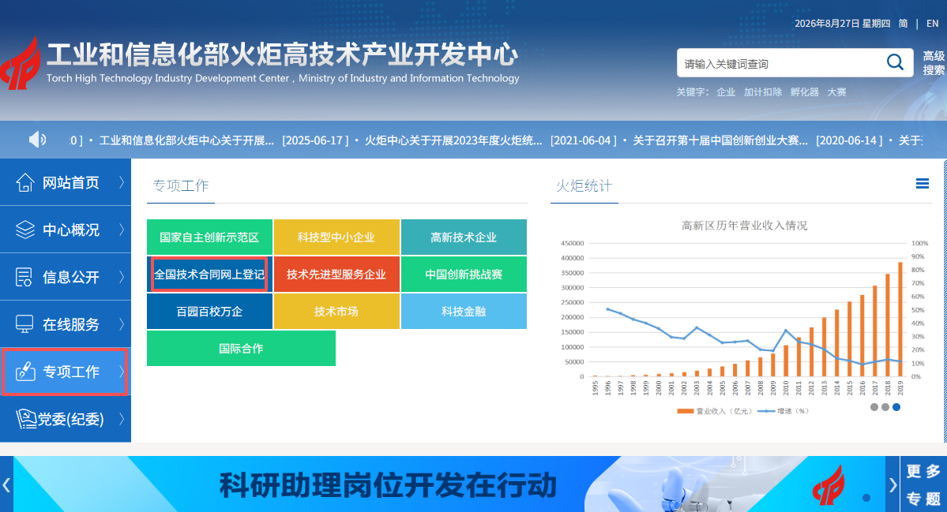Open 科技型中小企业 tile
The width and height of the screenshot is (947, 512).
coord(336,237)
